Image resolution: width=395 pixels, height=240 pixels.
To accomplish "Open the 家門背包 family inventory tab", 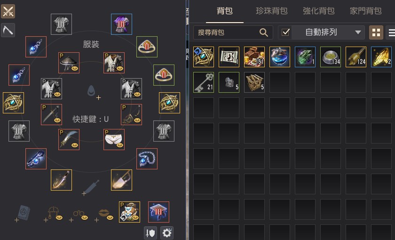I will point(365,11).
